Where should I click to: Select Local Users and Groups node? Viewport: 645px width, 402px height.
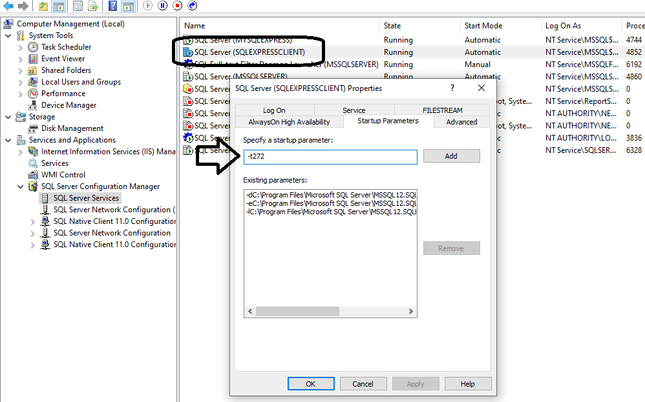point(81,82)
